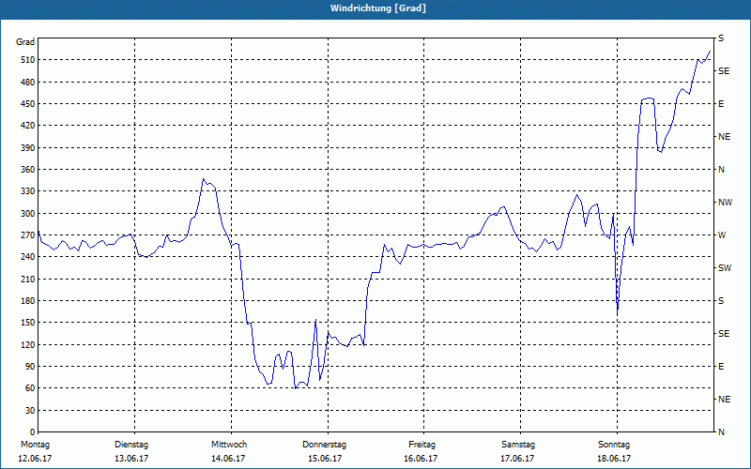The width and height of the screenshot is (751, 469).
Task: Click the curve's highest point at chart right end
Action: [x=710, y=51]
